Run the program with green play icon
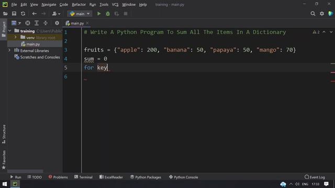 coord(99,14)
